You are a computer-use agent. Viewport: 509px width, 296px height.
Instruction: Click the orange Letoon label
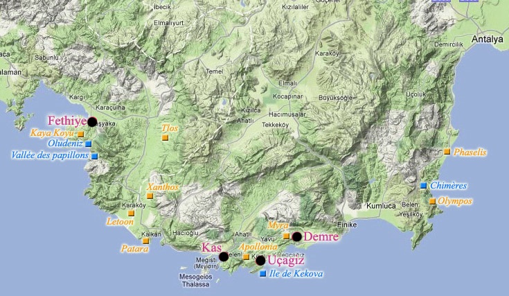(120, 222)
